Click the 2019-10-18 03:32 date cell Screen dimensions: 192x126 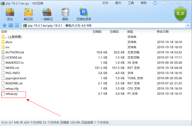coord(169,52)
